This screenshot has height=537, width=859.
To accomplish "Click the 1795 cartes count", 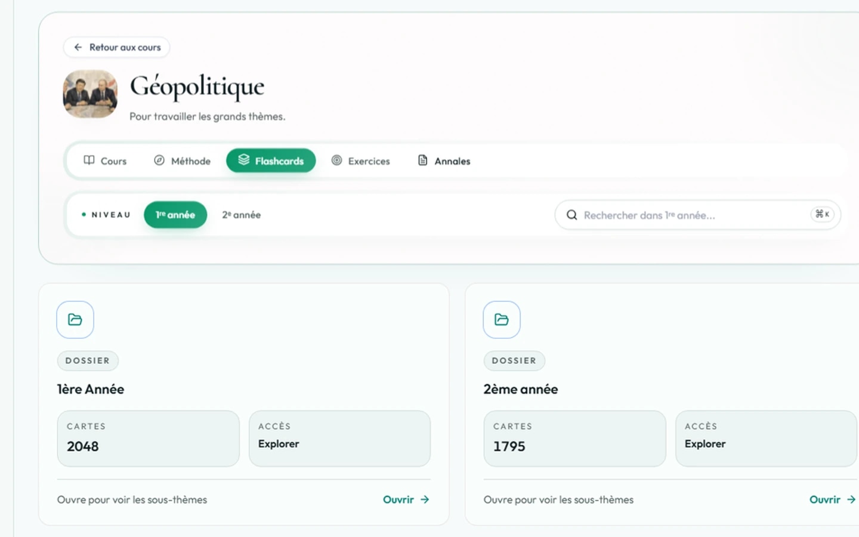I will pos(509,446).
